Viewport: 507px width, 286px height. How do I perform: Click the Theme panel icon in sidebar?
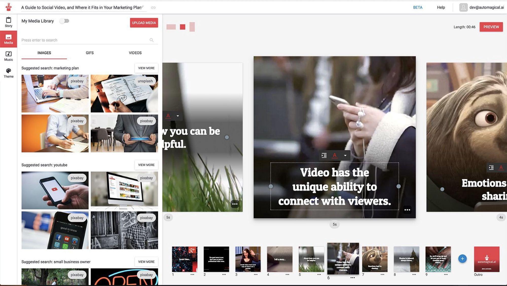pos(8,73)
